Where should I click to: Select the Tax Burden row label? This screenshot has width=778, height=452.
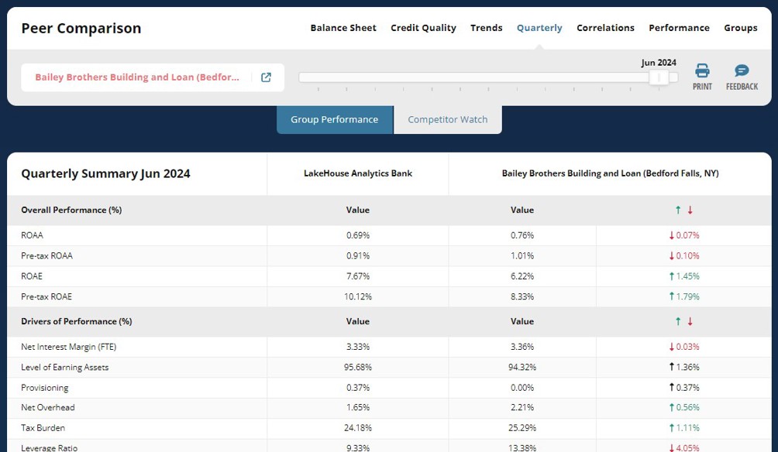pyautogui.click(x=43, y=428)
